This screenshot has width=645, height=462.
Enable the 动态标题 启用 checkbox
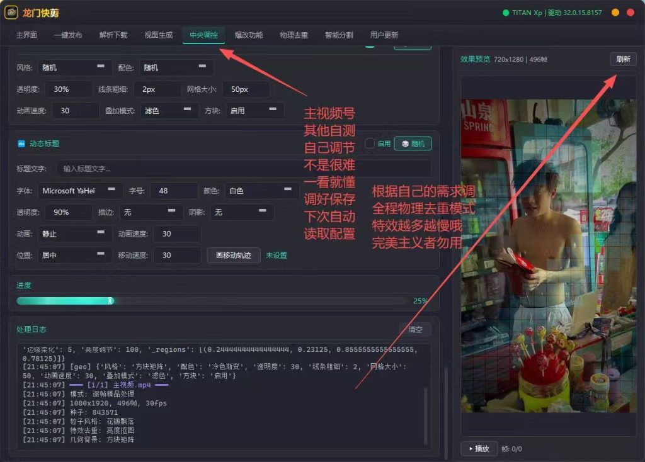click(369, 144)
